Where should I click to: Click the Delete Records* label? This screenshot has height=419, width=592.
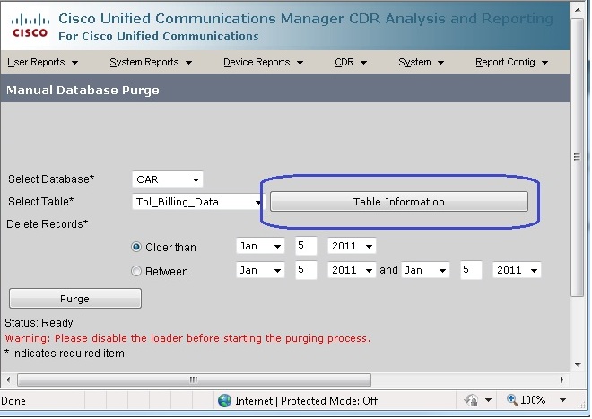pos(48,224)
